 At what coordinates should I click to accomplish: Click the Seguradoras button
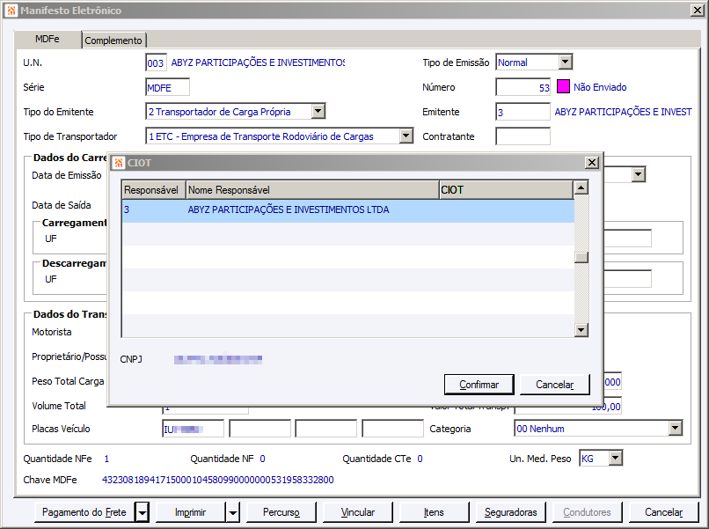coord(510,512)
